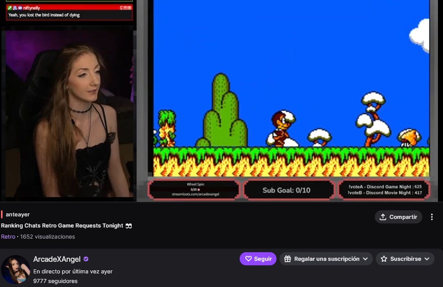Expand the Suscribirse dropdown
This screenshot has width=443, height=287.
pyautogui.click(x=405, y=259)
